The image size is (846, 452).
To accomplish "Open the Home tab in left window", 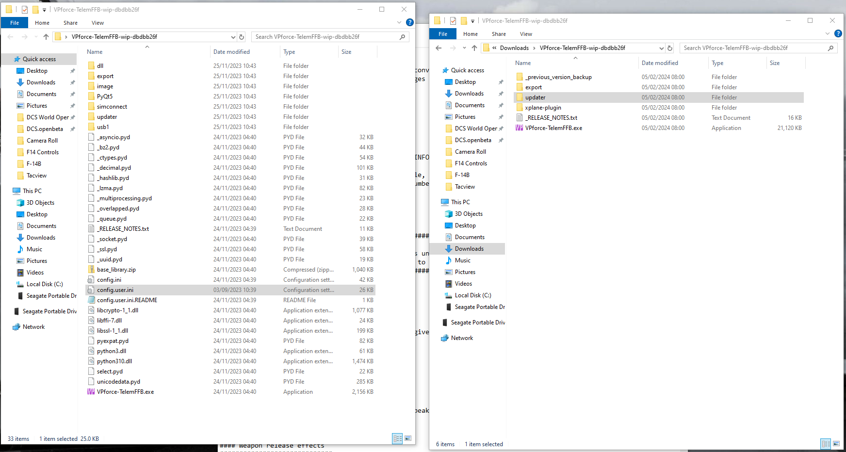I will point(42,23).
